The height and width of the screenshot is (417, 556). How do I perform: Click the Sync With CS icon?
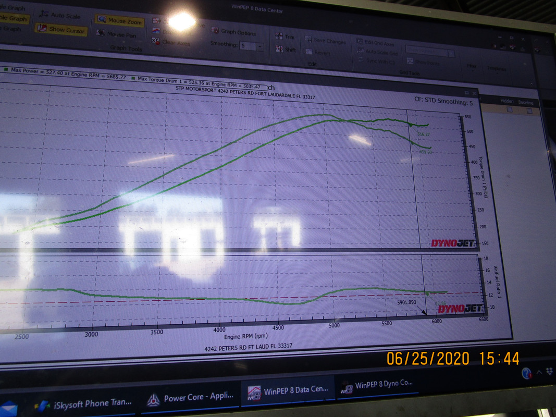pyautogui.click(x=361, y=60)
